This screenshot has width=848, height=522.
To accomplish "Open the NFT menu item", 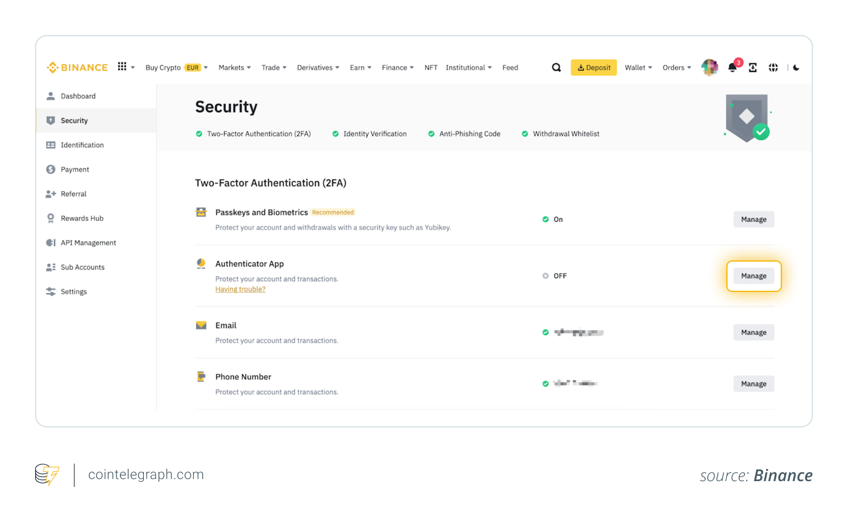I will pos(431,68).
